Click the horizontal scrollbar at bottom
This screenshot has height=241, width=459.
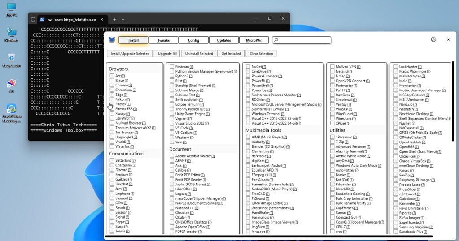point(269,237)
